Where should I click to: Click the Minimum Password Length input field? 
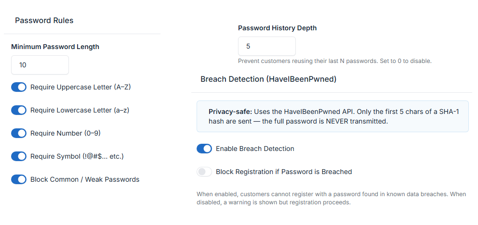point(40,65)
